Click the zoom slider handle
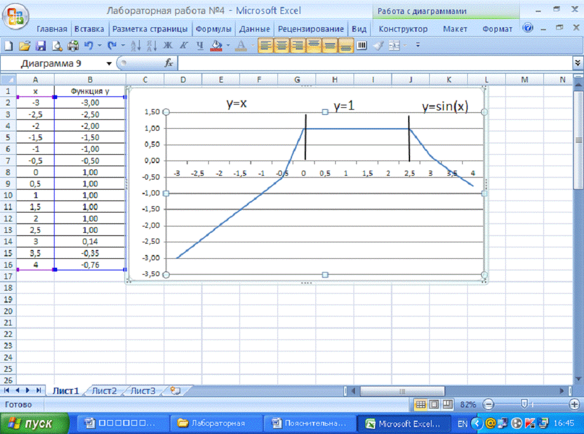Image resolution: width=584 pixels, height=434 pixels. click(x=524, y=404)
